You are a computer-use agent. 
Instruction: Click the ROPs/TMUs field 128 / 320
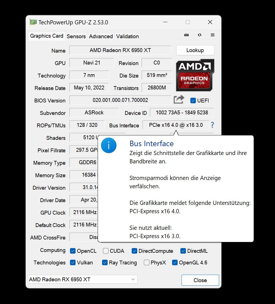87,125
